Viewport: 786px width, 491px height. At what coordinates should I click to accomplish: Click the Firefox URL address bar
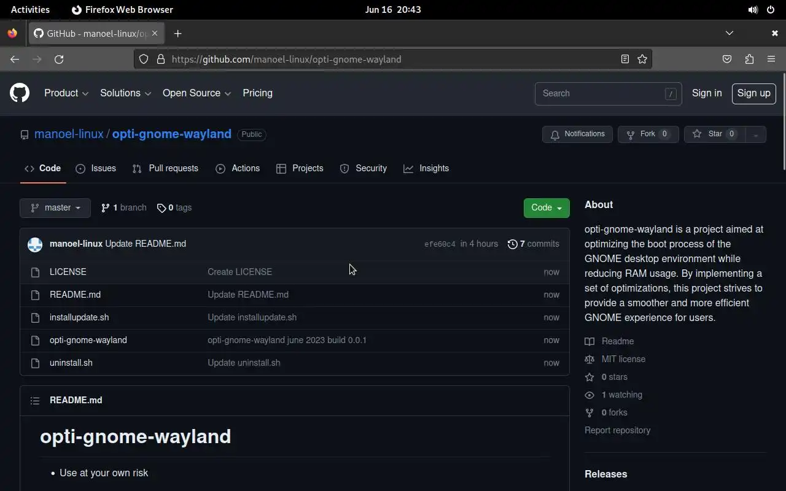393,60
